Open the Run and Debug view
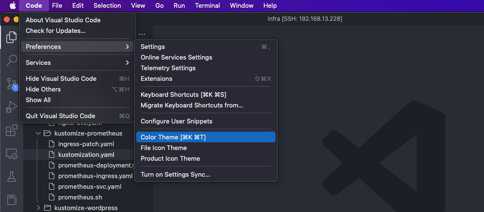Screen dimensions: 484x212 [x=12, y=107]
